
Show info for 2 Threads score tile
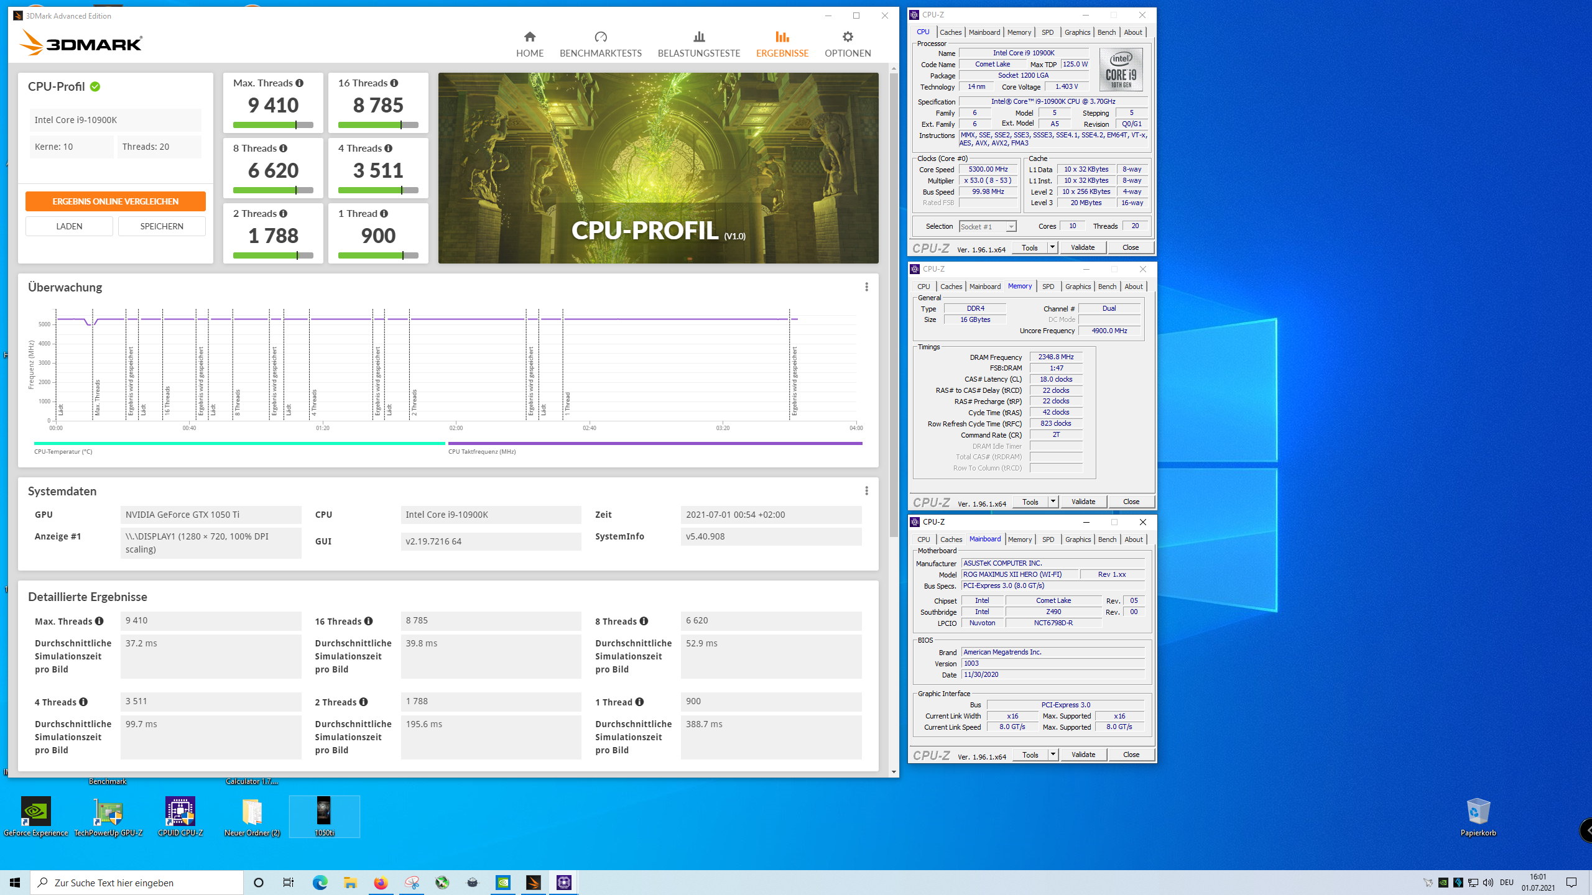(284, 214)
